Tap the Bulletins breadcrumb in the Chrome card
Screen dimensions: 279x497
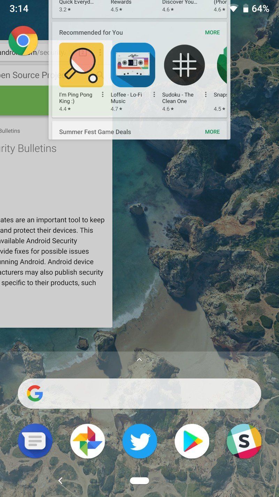point(10,131)
